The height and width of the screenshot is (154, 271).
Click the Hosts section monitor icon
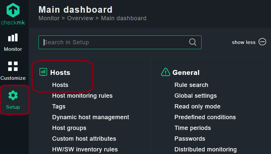[43, 72]
